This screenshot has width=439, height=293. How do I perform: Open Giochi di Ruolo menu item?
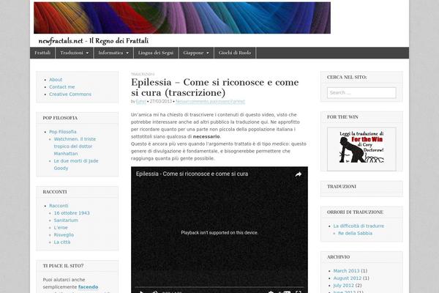235,53
